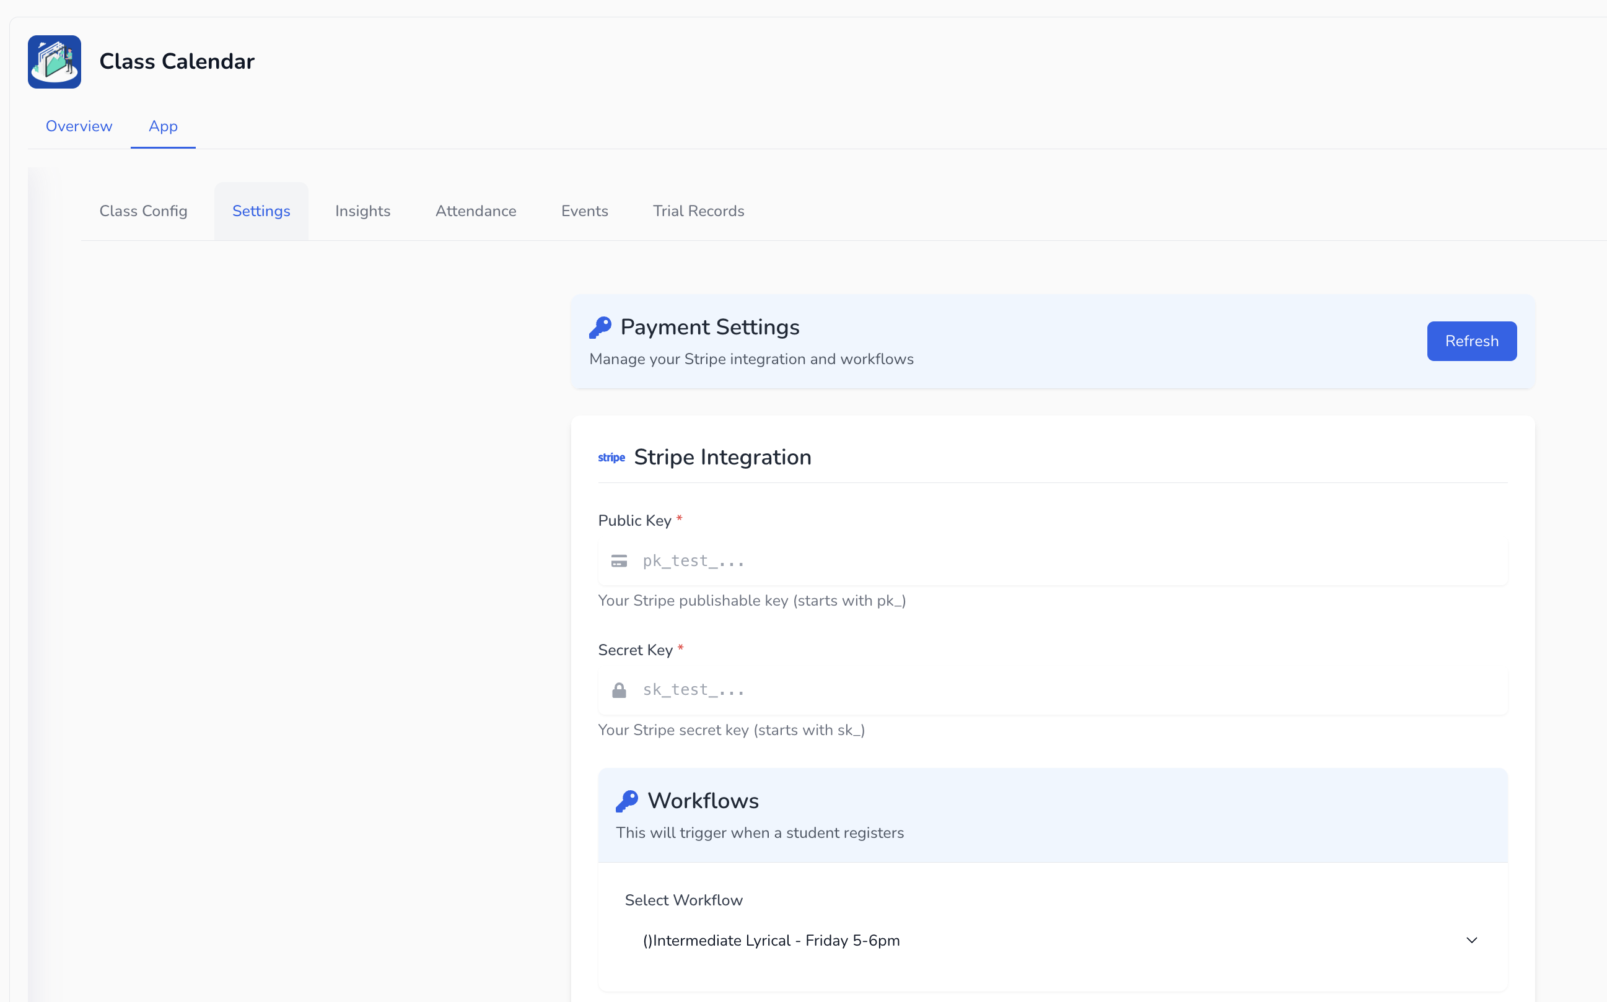Click the Public Key label
The image size is (1607, 1002).
(634, 521)
